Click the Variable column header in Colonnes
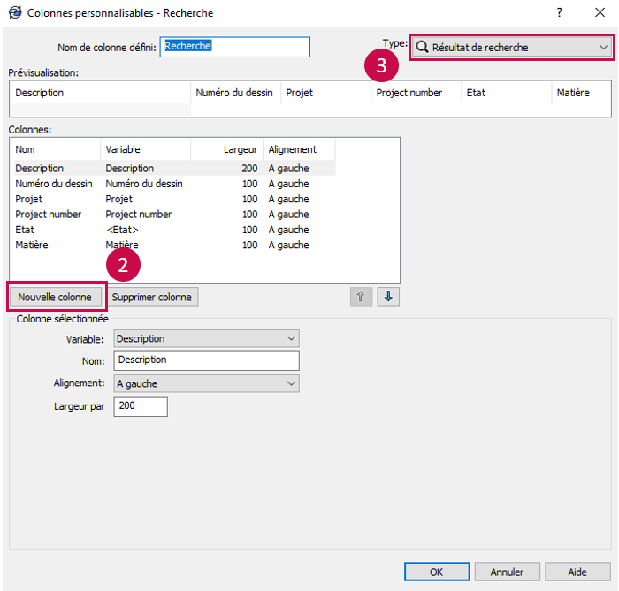Viewport: 619px width, 591px height. pyautogui.click(x=146, y=149)
